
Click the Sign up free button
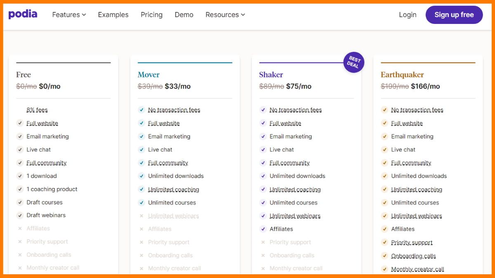[454, 14]
